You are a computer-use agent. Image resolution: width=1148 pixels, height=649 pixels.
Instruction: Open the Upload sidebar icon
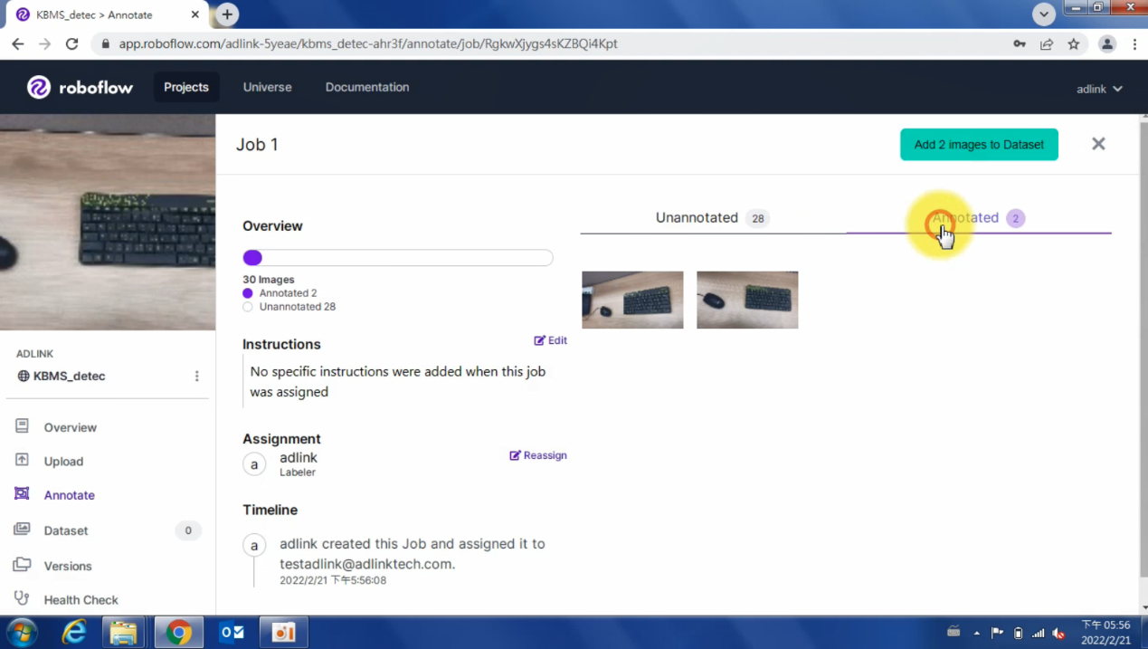coord(22,460)
